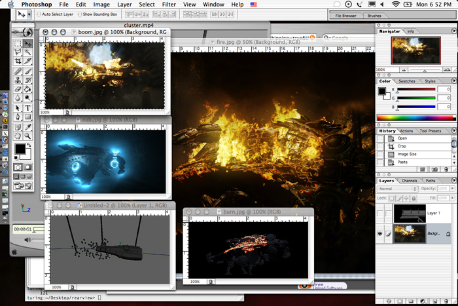Viewport: 458px width, 306px height.
Task: Create new document from current state
Action: (x=423, y=170)
